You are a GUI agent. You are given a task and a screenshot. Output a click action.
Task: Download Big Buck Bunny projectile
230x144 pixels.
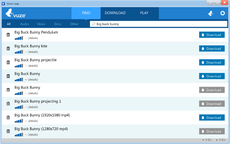click(212, 62)
